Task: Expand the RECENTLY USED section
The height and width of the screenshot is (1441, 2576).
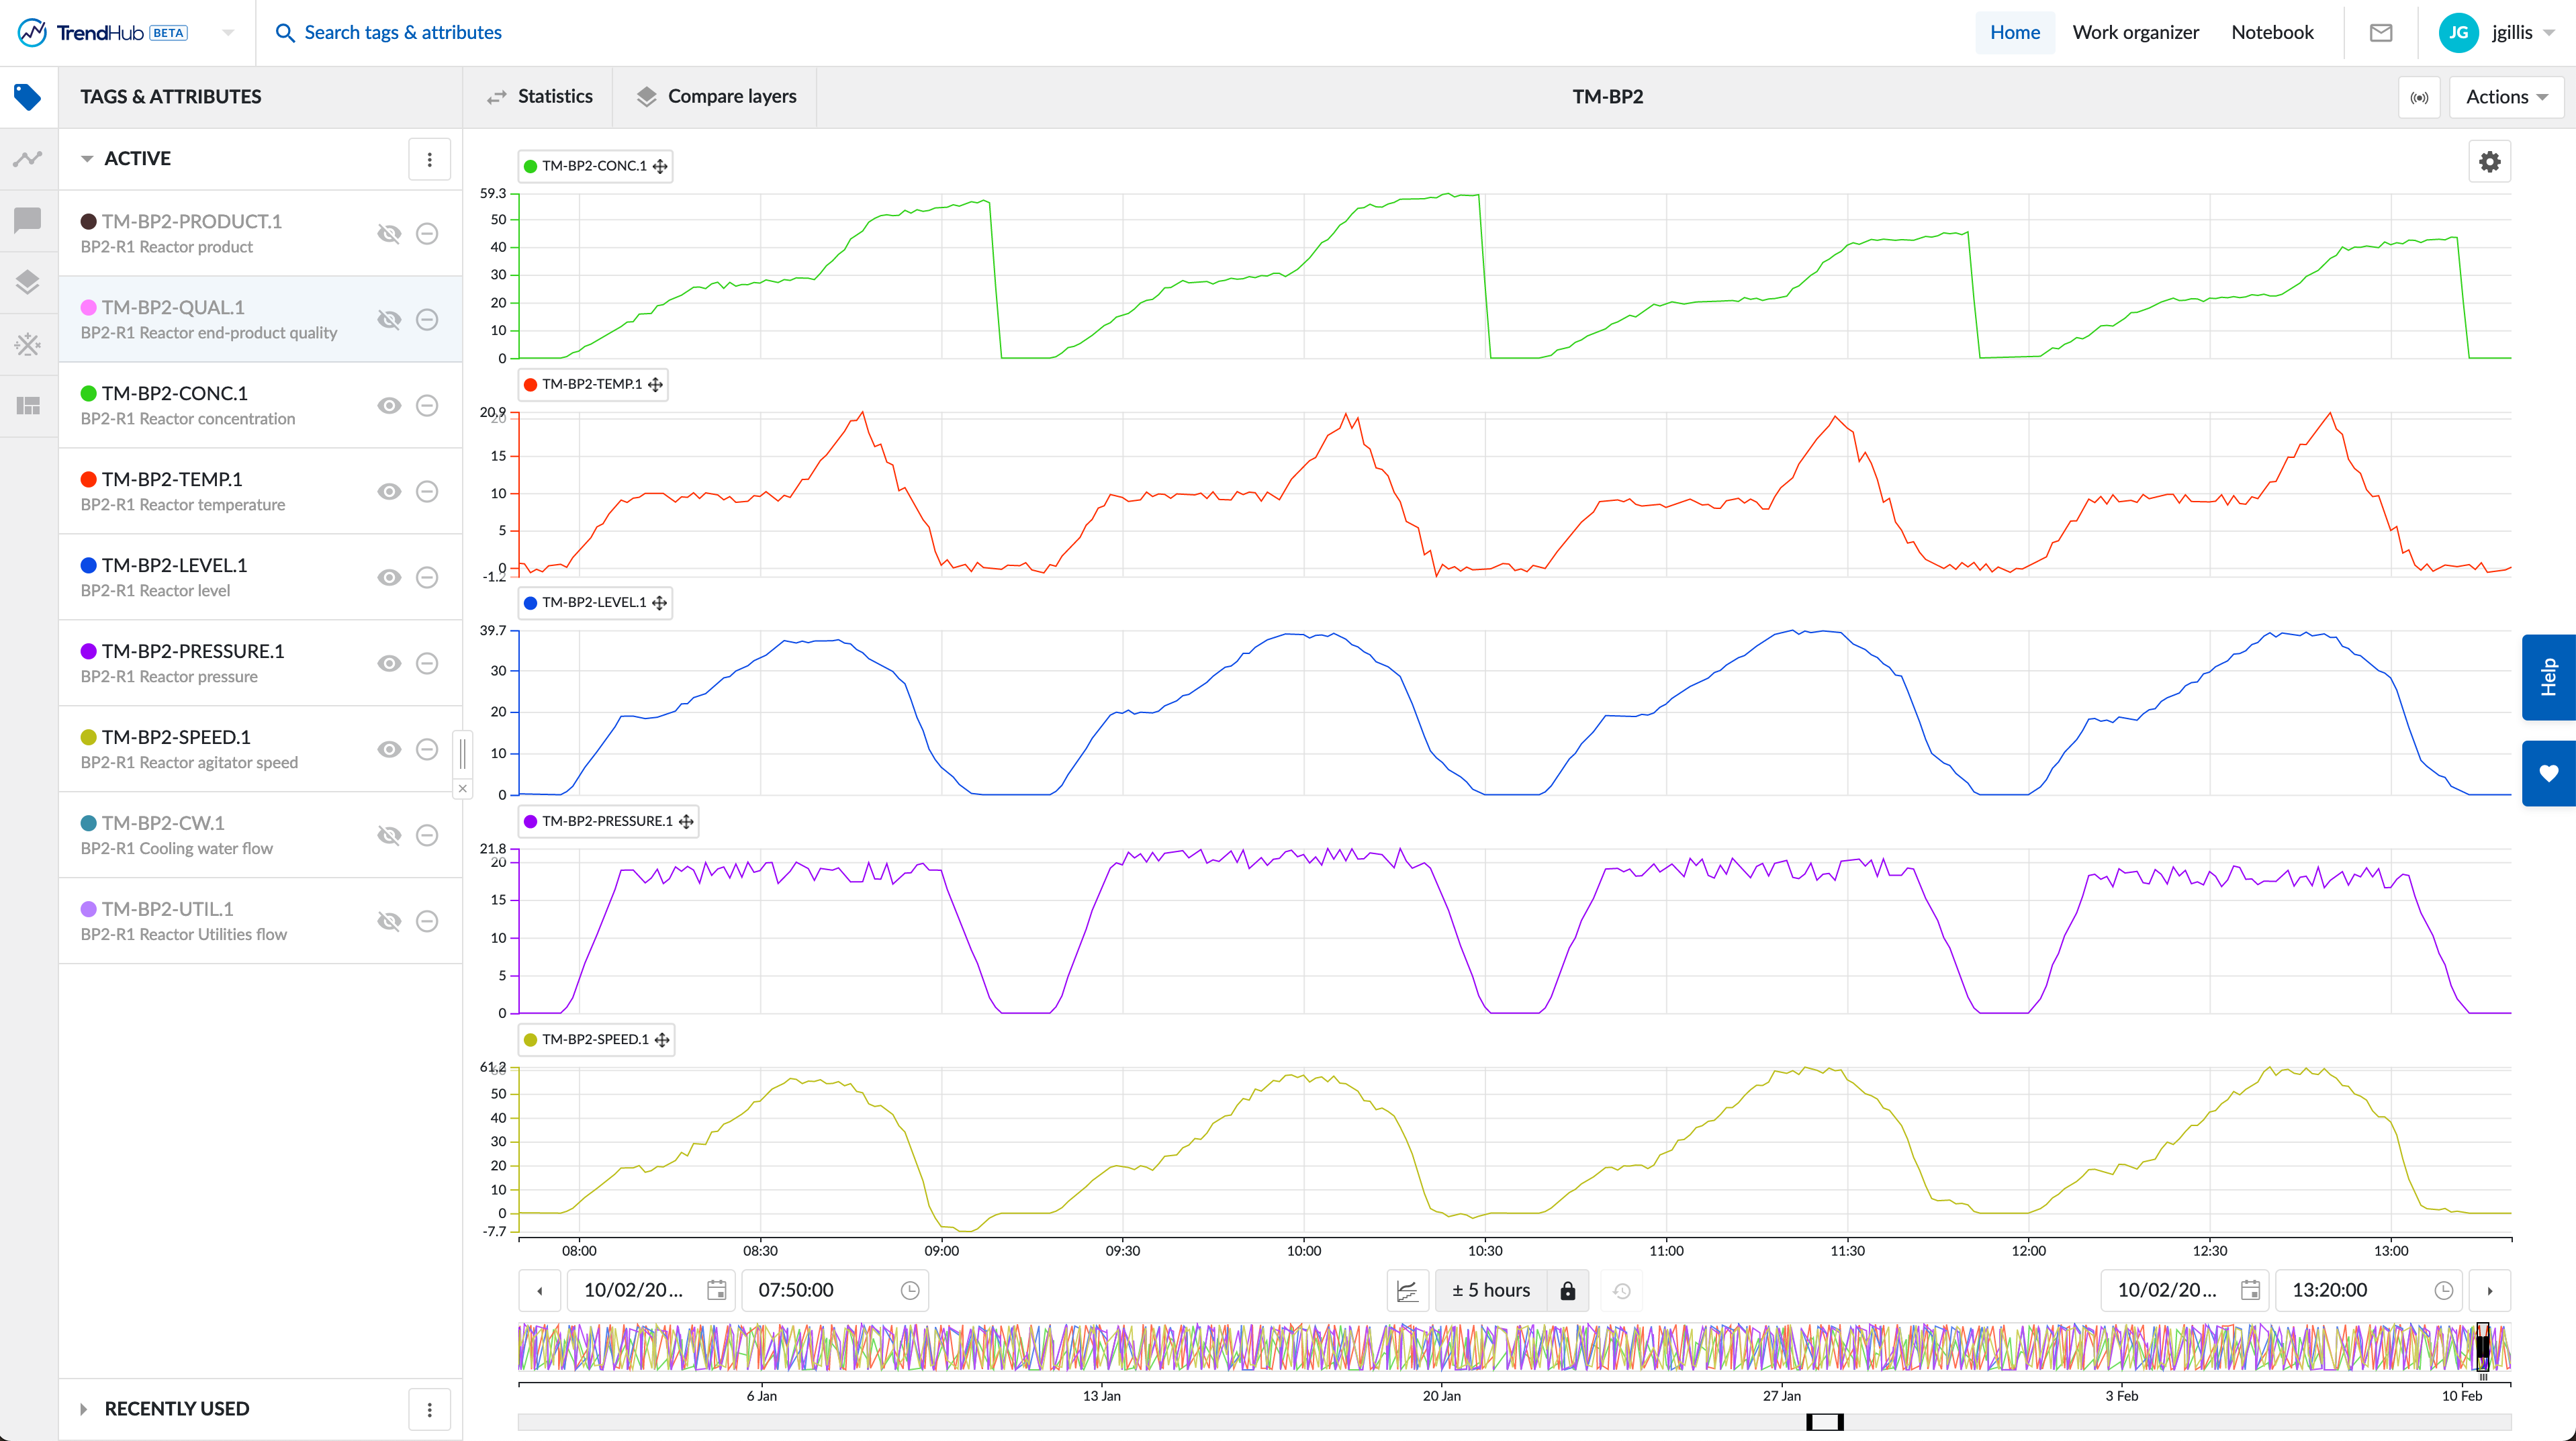Action: coord(84,1409)
